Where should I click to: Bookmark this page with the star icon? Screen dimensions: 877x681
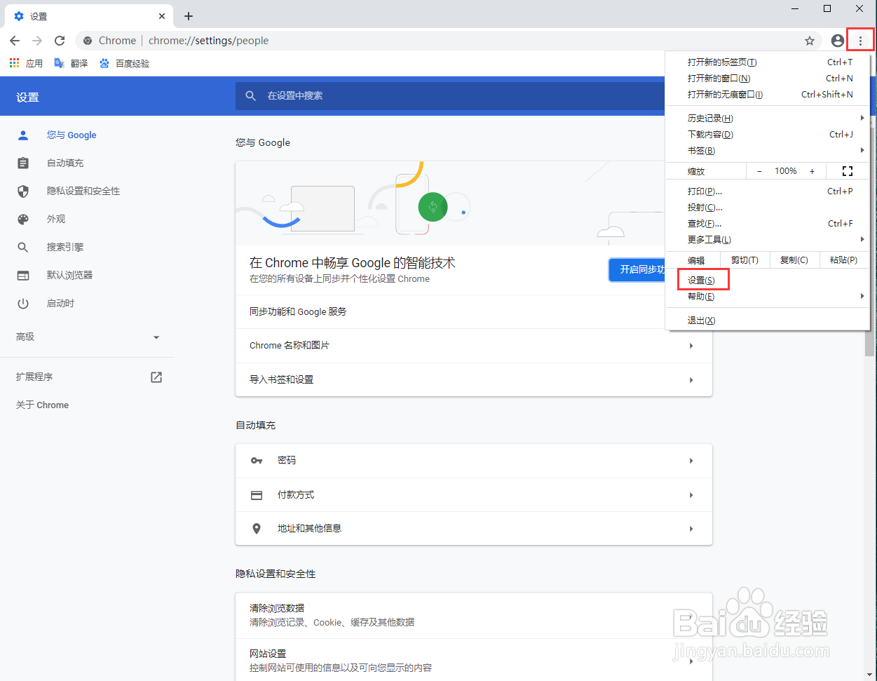[x=810, y=41]
